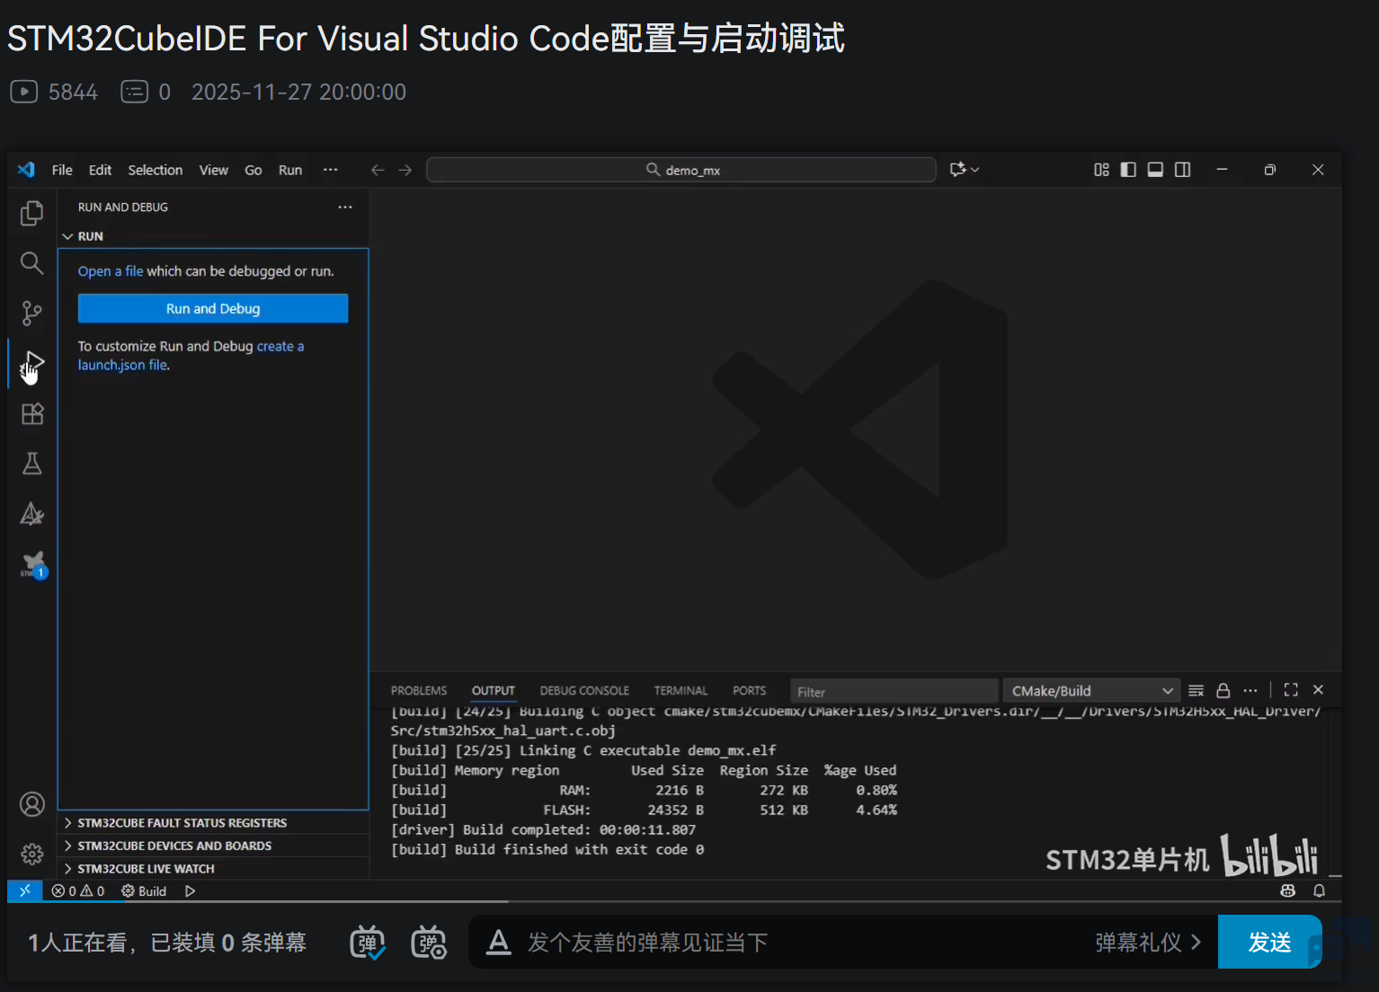Open the Copilot chat dropdown in title bar
The height and width of the screenshot is (992, 1379).
(x=965, y=170)
